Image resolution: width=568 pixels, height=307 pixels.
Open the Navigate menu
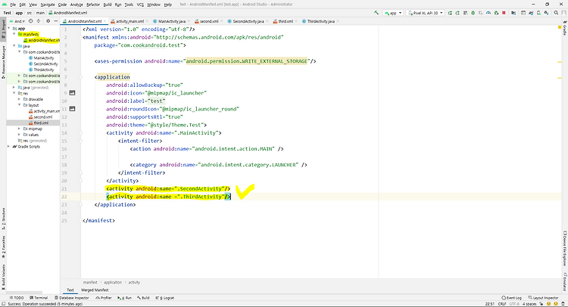[x=48, y=5]
